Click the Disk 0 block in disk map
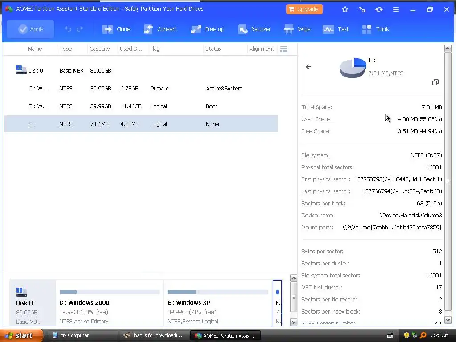 coord(33,302)
